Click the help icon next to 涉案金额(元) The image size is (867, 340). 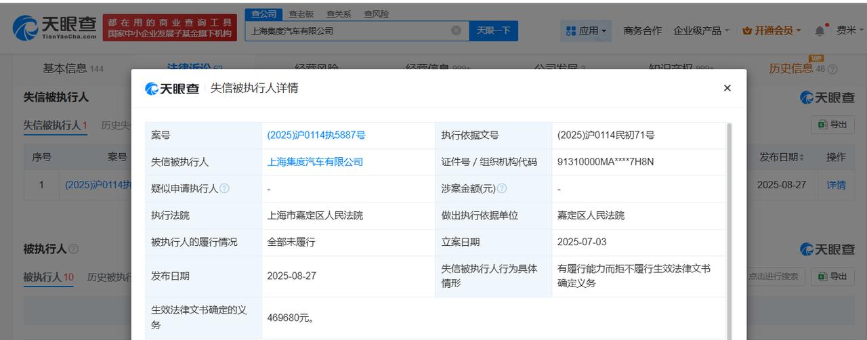(x=502, y=188)
